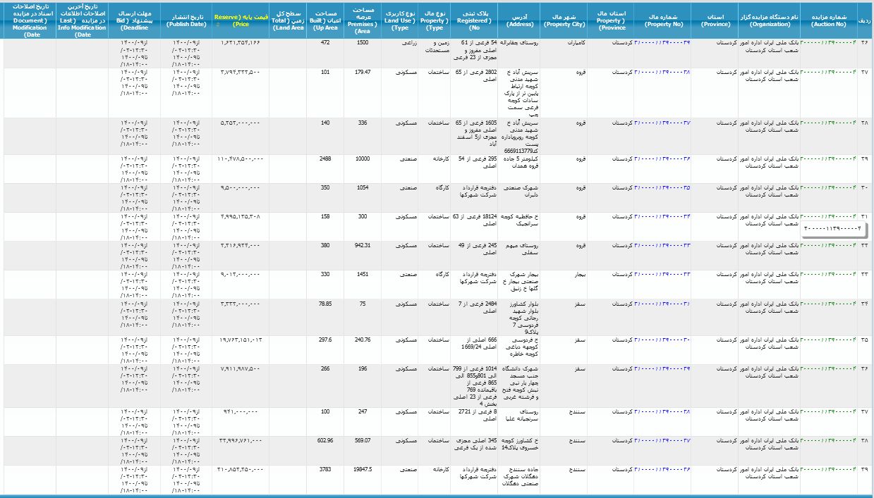The width and height of the screenshot is (874, 498).
Task: Click the Province column header
Action: [x=714, y=19]
